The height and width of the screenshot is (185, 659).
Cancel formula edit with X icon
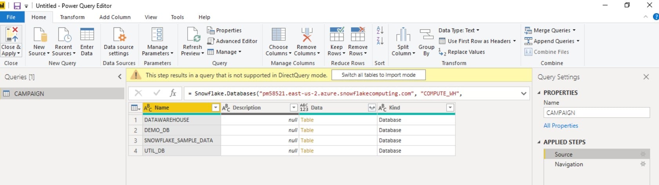pyautogui.click(x=138, y=93)
